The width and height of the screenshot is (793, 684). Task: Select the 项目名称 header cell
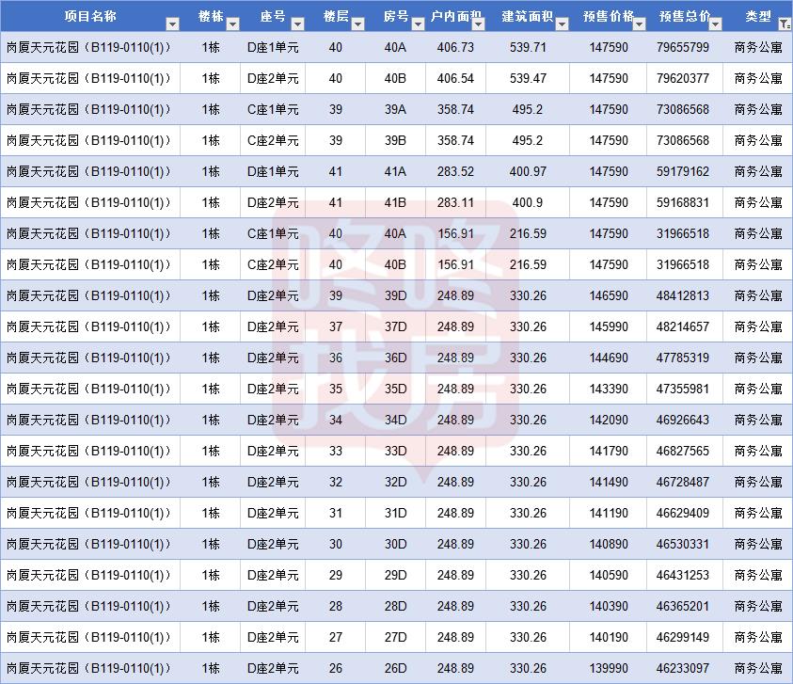point(90,17)
